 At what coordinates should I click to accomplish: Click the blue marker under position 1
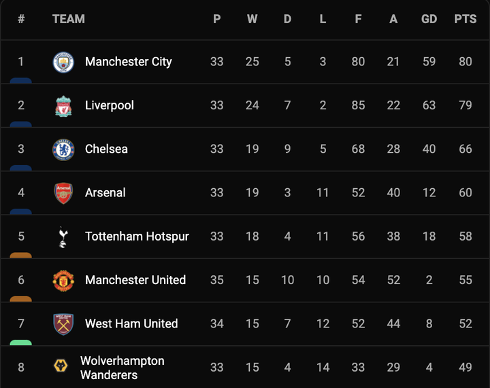pyautogui.click(x=21, y=80)
